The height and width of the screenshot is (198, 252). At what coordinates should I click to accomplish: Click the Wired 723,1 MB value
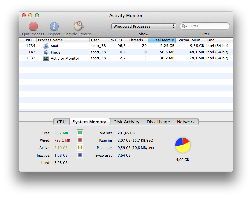62,140
